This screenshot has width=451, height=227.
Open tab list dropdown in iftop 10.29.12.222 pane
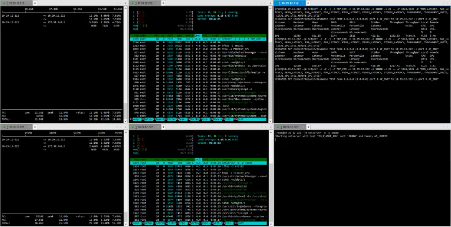(x=125, y=127)
